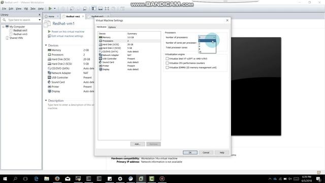325x183 pixels.
Task: Select Redhat-vm1 in the Library tree
Action: pos(20,30)
